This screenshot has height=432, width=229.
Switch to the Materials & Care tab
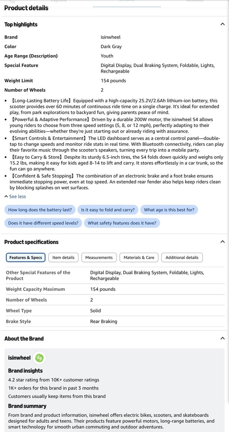click(139, 257)
